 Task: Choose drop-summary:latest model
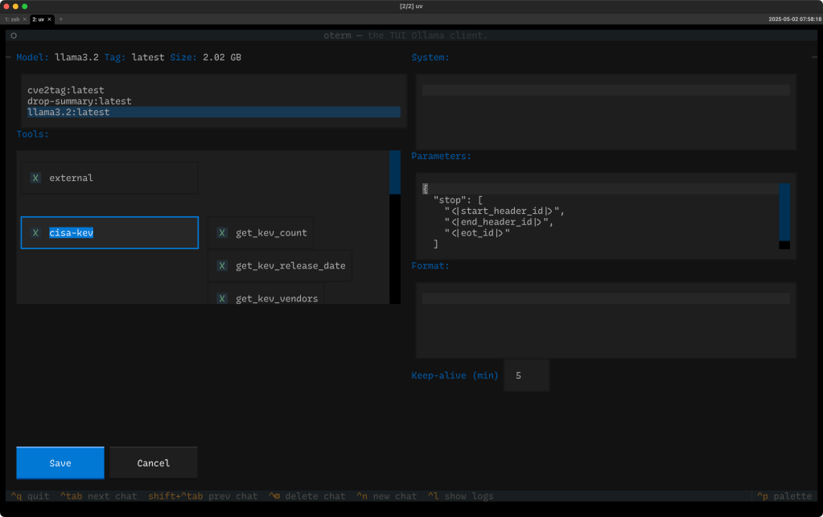point(79,101)
